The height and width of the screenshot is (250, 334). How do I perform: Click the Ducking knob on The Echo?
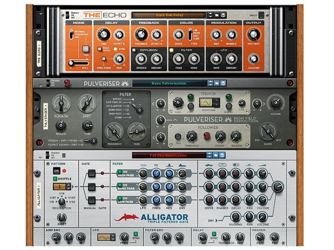pos(253,59)
